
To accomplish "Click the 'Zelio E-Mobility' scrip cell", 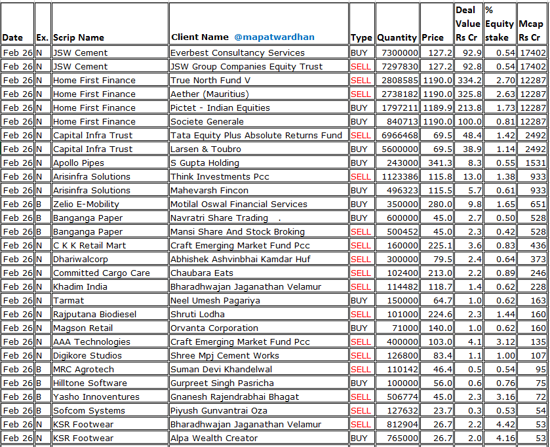I will (x=109, y=204).
